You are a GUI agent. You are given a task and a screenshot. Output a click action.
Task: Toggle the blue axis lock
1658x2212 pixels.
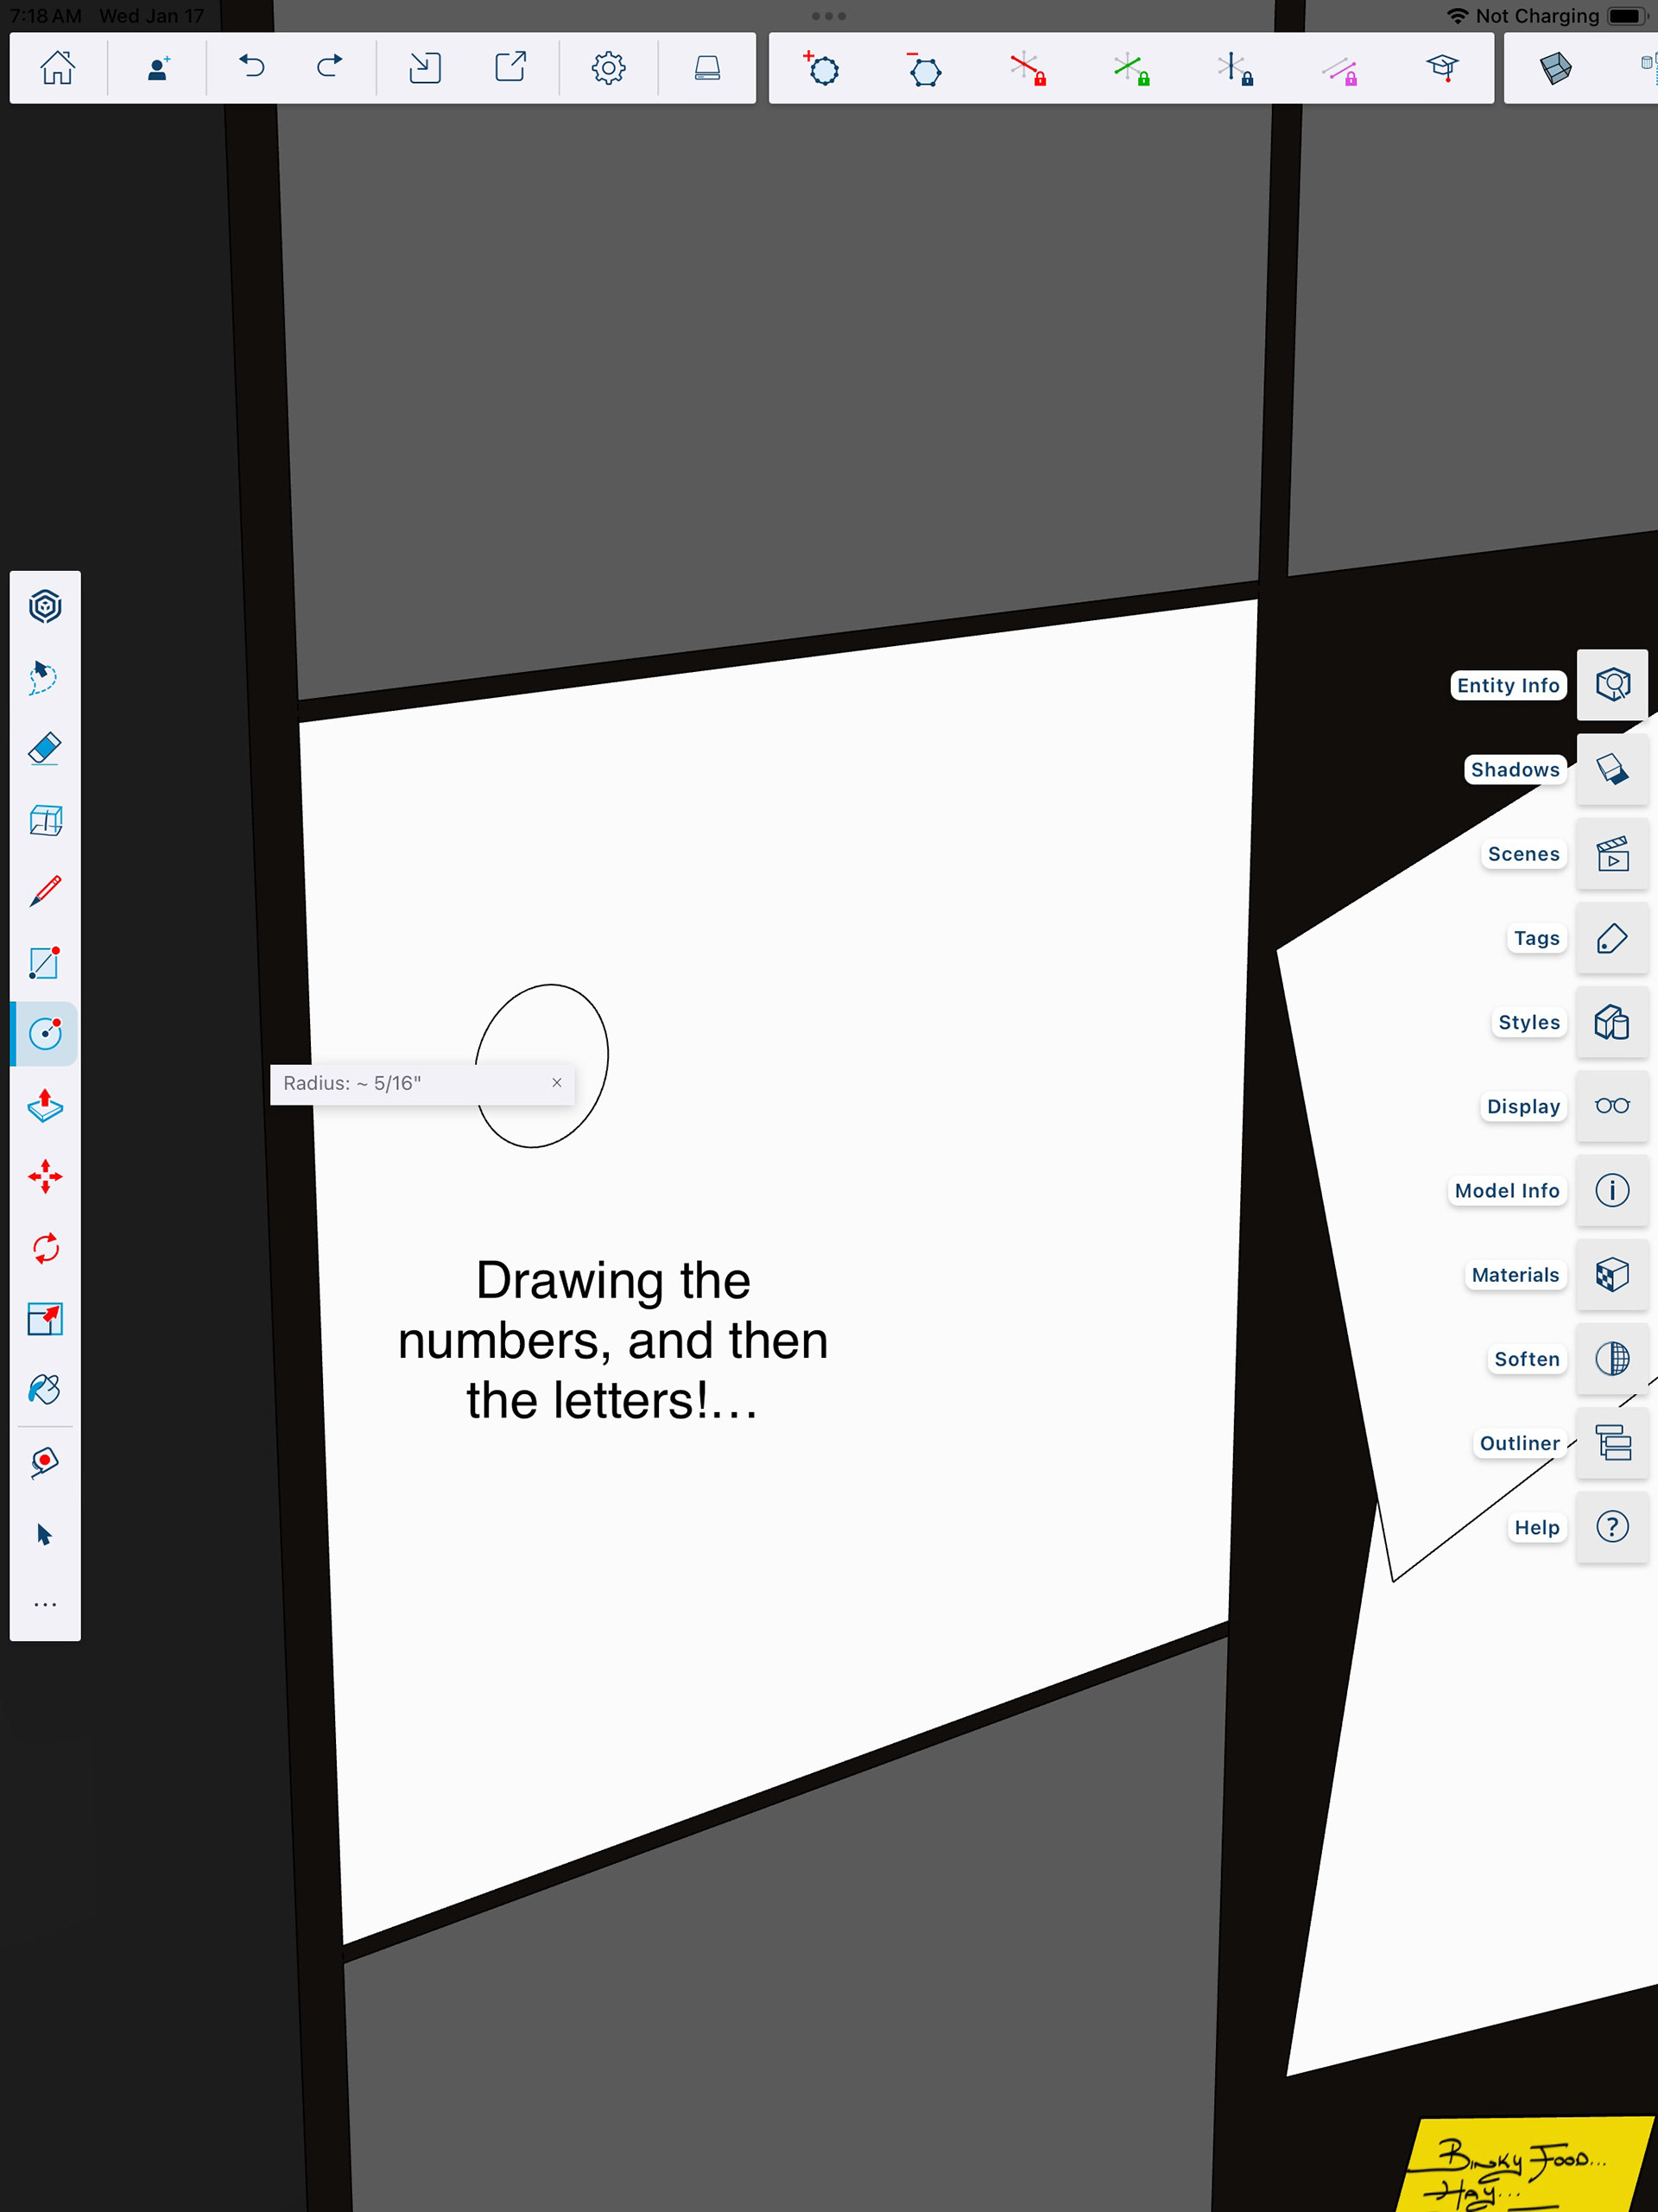click(x=1234, y=68)
